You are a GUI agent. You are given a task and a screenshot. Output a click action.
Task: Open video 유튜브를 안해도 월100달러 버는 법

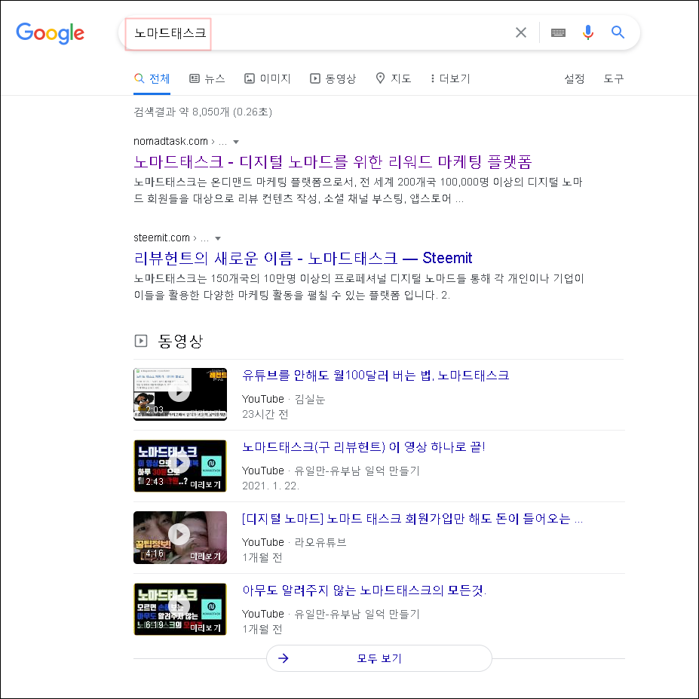click(x=376, y=376)
